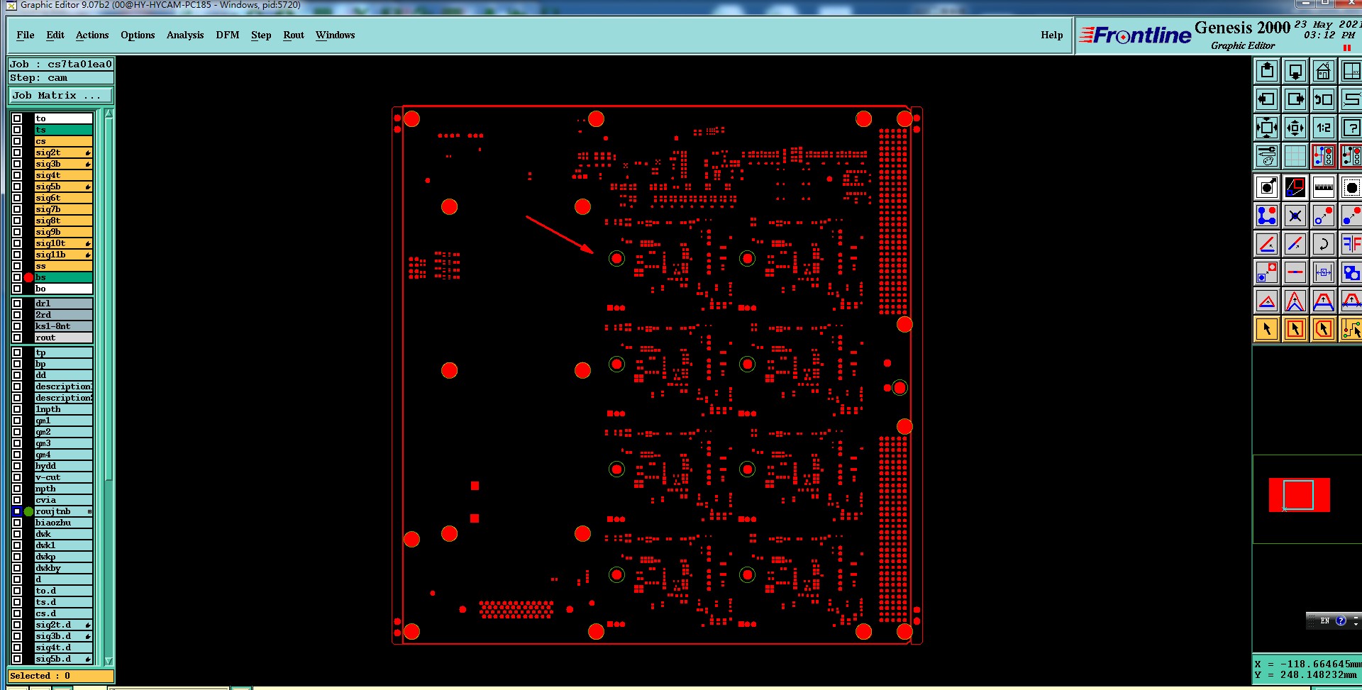
Task: Open the Windows menu
Action: click(x=336, y=35)
